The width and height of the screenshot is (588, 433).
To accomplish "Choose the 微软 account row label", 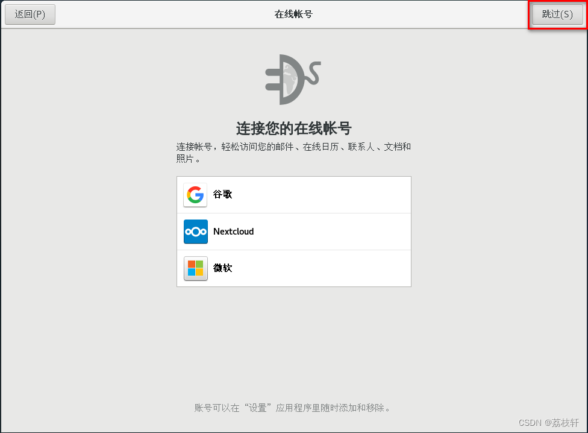I will [222, 268].
